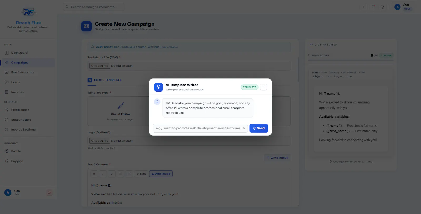Open the notifications bell
The width and height of the screenshot is (421, 214).
tap(373, 7)
